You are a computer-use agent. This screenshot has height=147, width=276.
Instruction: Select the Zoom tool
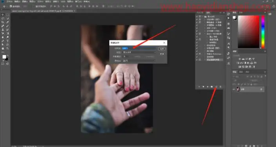pos(8,48)
